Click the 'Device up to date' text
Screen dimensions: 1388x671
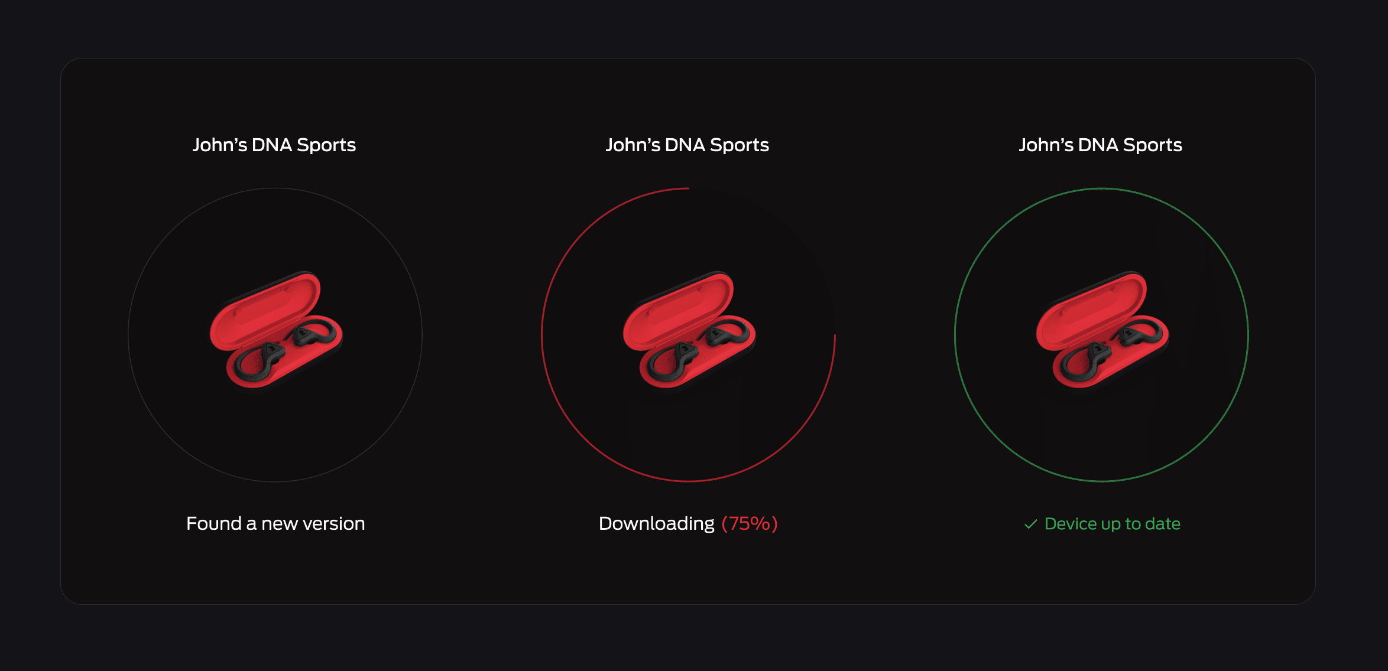coord(1112,524)
